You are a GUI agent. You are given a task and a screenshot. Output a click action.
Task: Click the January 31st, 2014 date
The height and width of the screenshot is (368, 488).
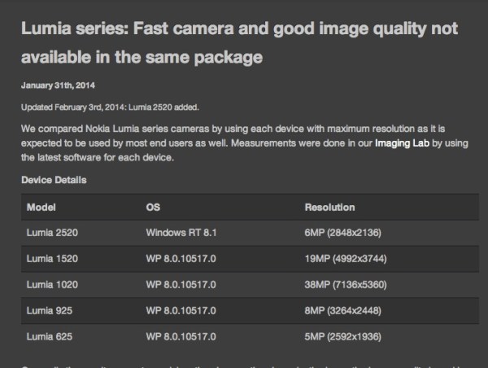62,85
